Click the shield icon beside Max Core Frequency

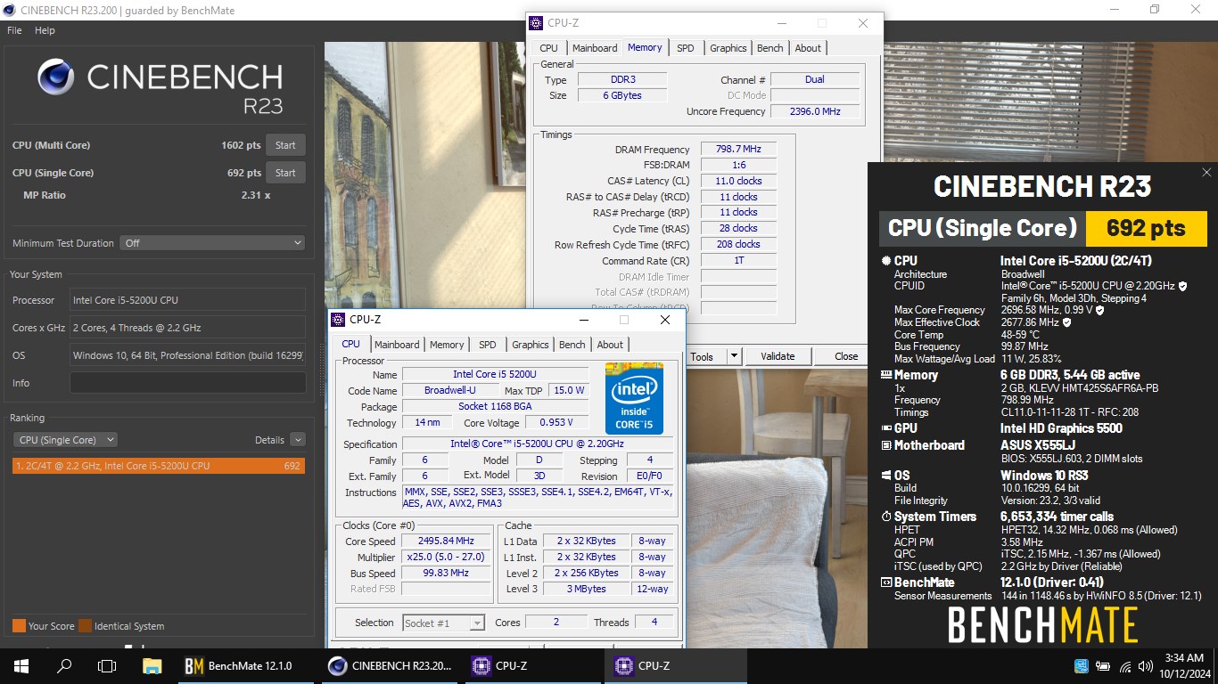tap(1099, 310)
